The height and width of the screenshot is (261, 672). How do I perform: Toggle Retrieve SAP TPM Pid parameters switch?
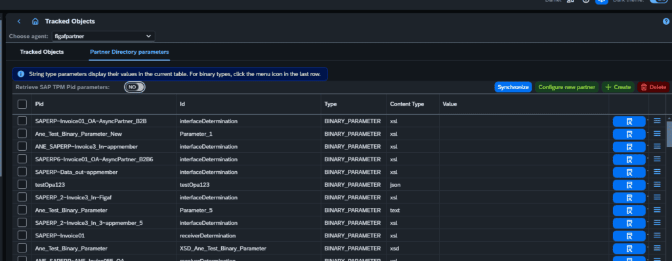tap(135, 87)
